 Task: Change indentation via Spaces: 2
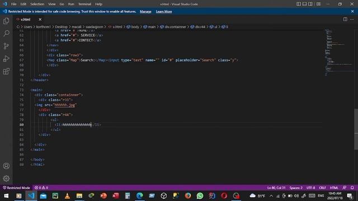point(296,188)
